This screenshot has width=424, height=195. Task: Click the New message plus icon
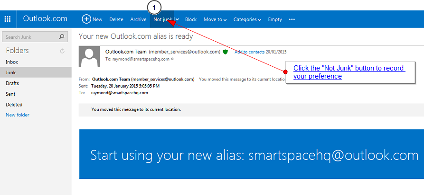(x=86, y=19)
